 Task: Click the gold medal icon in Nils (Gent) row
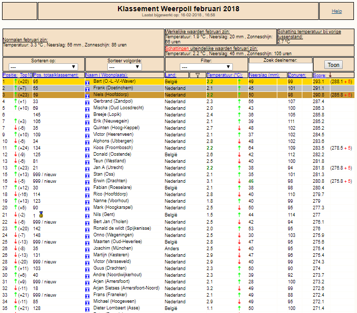pyautogui.click(x=41, y=214)
